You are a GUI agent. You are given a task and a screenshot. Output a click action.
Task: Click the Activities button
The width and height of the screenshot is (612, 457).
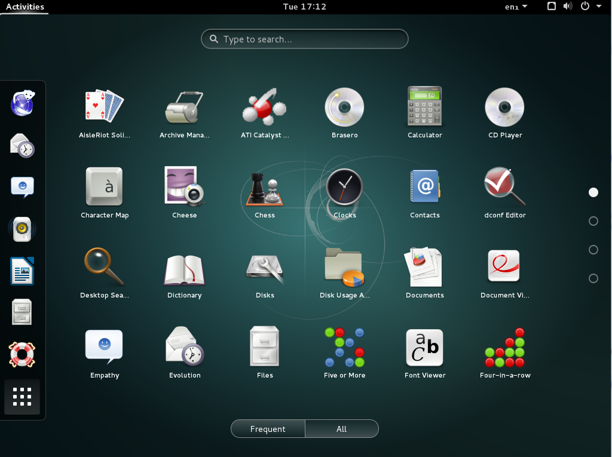point(25,7)
